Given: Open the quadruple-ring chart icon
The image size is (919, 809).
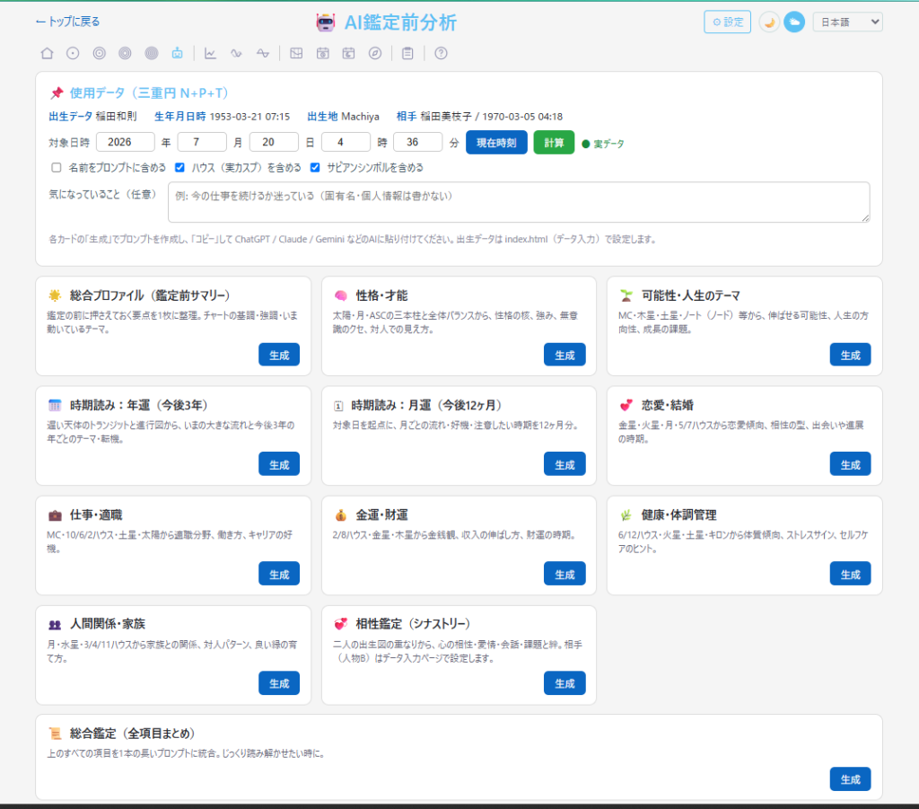Looking at the screenshot, I should tap(151, 53).
